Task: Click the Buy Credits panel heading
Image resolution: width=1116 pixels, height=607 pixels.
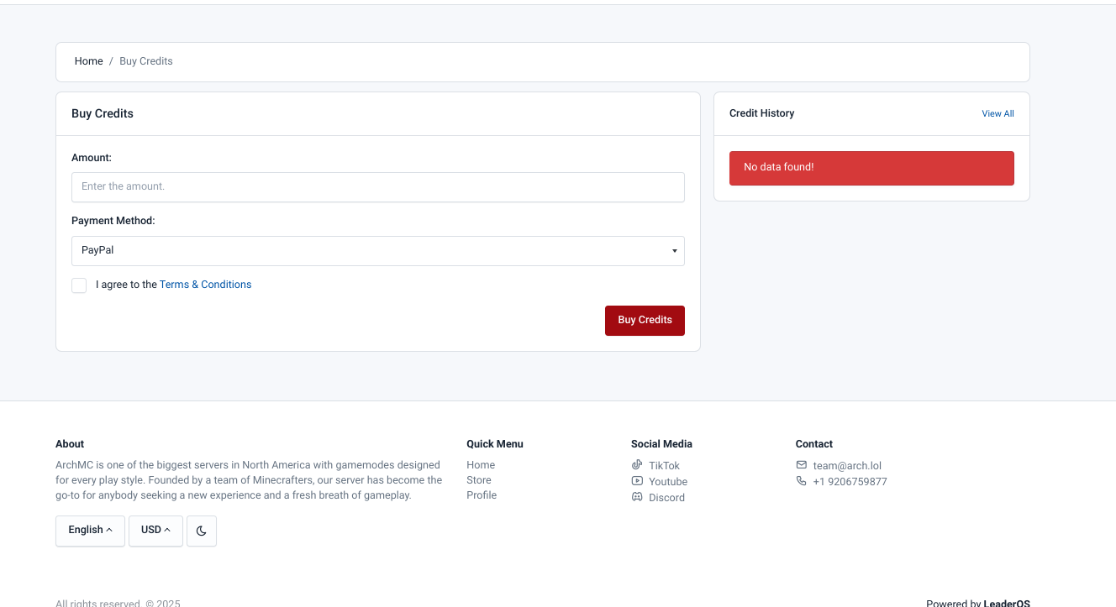Action: coord(103,113)
